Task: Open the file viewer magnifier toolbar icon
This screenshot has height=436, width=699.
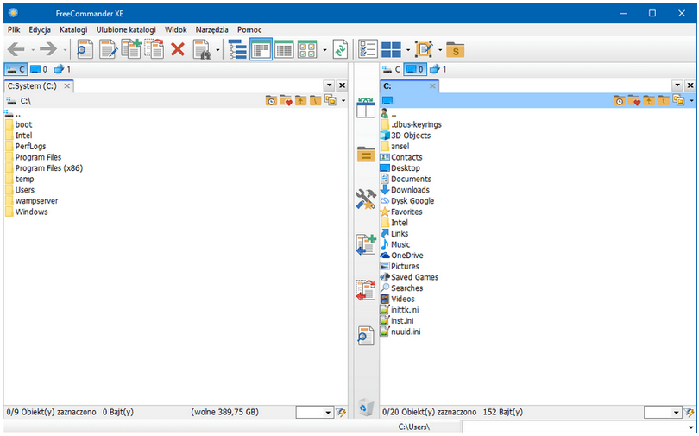Action: (x=85, y=49)
